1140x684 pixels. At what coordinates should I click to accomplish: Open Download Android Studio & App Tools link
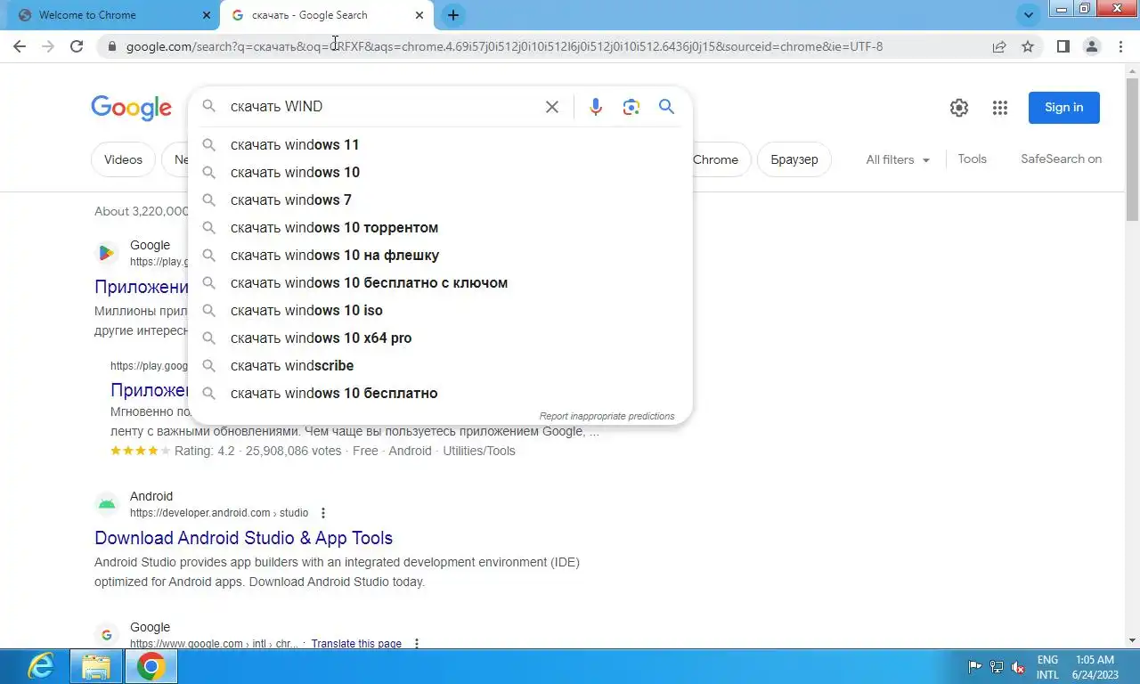pyautogui.click(x=243, y=538)
